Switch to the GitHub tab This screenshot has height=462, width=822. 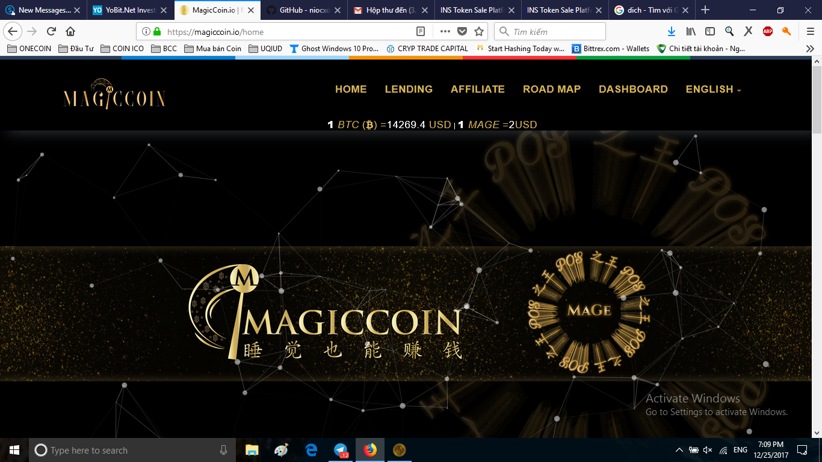pyautogui.click(x=304, y=10)
